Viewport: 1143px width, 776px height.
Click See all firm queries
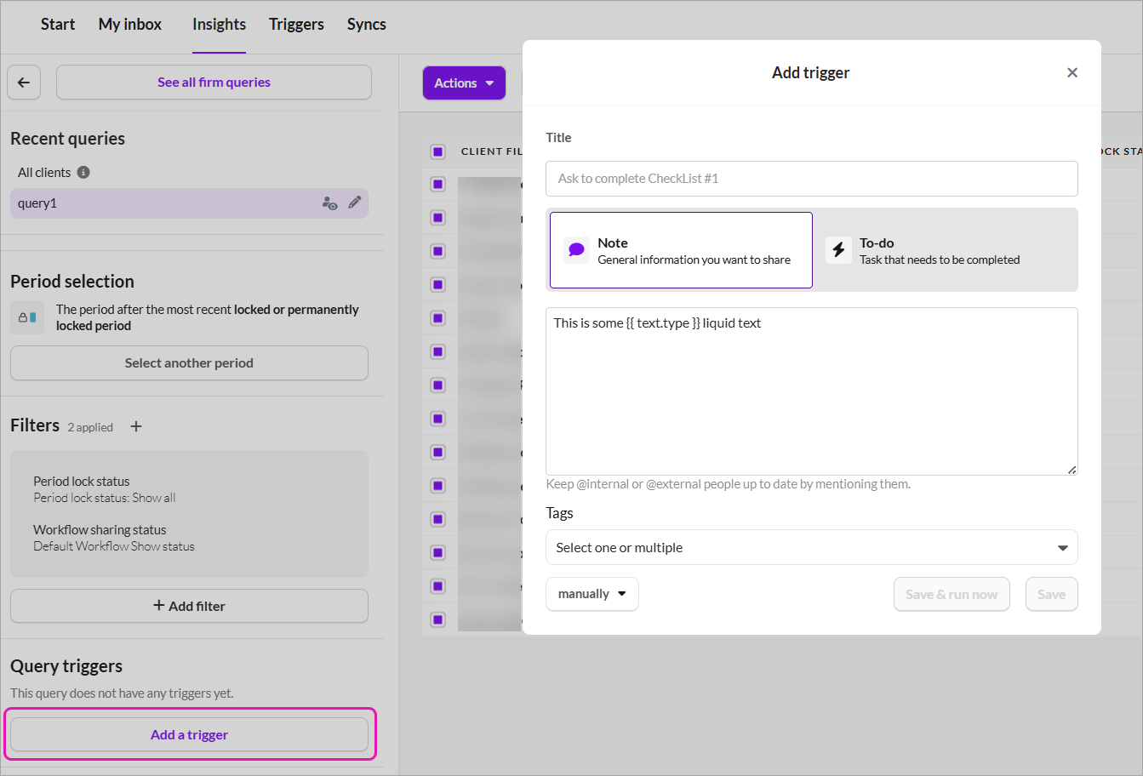[x=214, y=83]
